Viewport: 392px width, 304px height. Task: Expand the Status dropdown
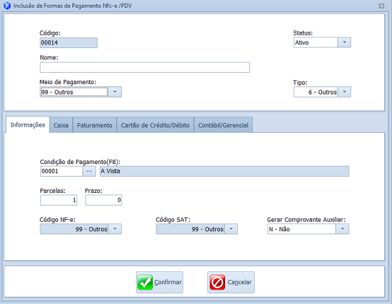tap(344, 43)
